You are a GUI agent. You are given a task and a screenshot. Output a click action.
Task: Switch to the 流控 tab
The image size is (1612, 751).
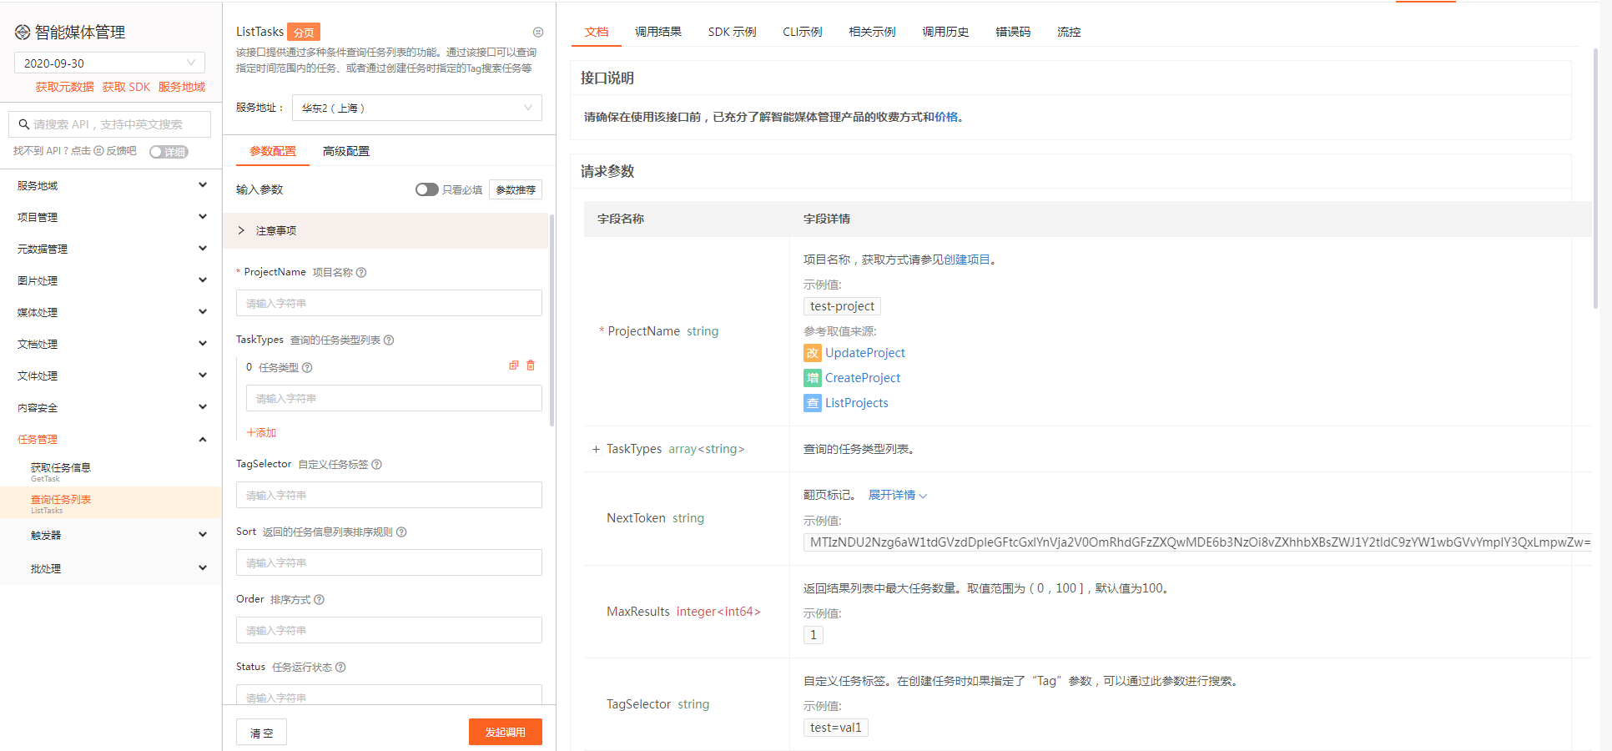tap(1069, 32)
